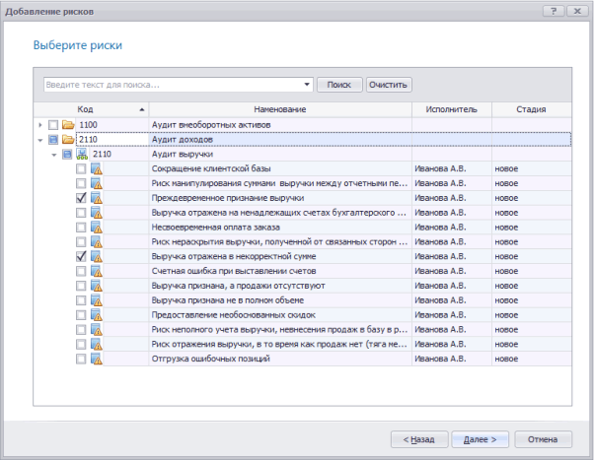This screenshot has width=594, height=460.
Task: Click the Стадия column header
Action: pyautogui.click(x=531, y=109)
